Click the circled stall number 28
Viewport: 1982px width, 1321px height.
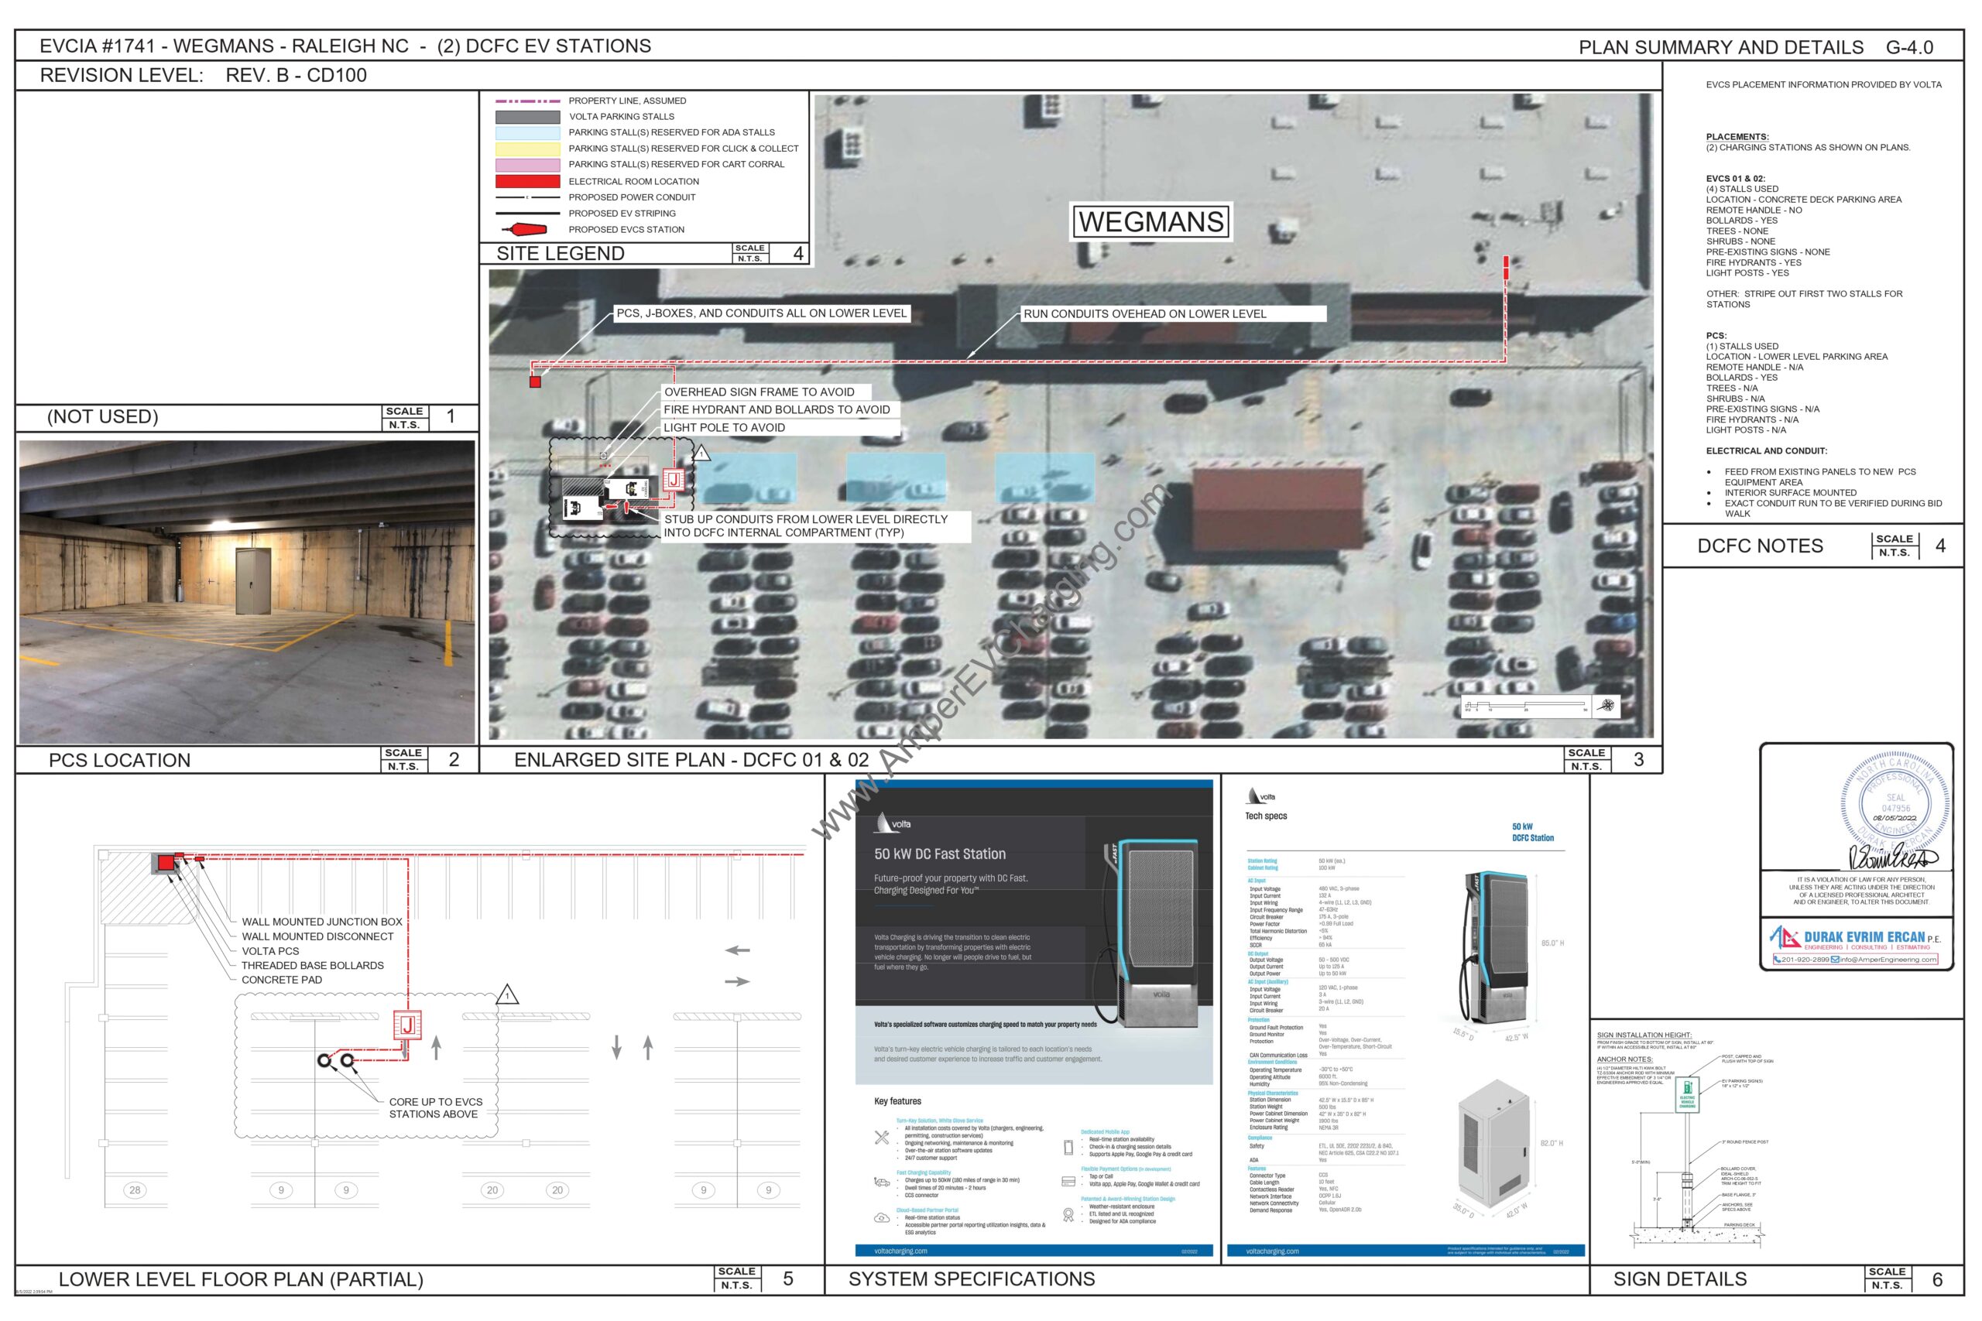point(135,1189)
